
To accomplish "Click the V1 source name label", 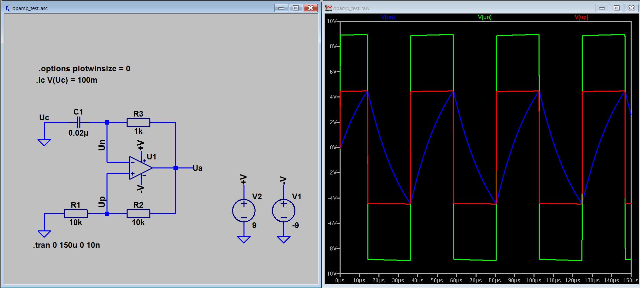I will click(x=297, y=197).
